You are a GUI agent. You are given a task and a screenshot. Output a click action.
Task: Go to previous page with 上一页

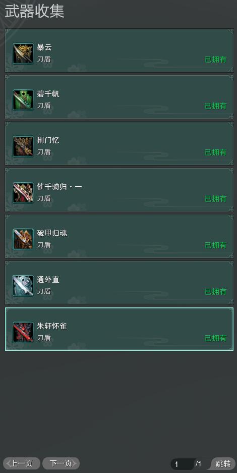coord(22,463)
